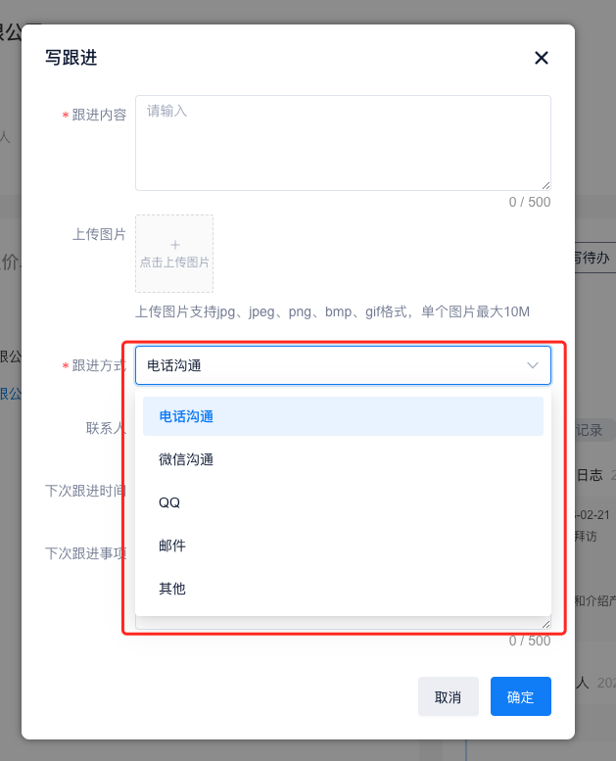Pick QQ as the follow-up method
The width and height of the screenshot is (616, 761).
coord(343,502)
